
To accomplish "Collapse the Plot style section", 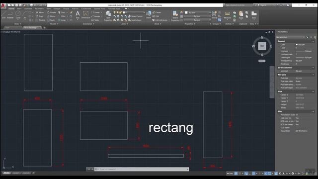I will tap(313, 75).
